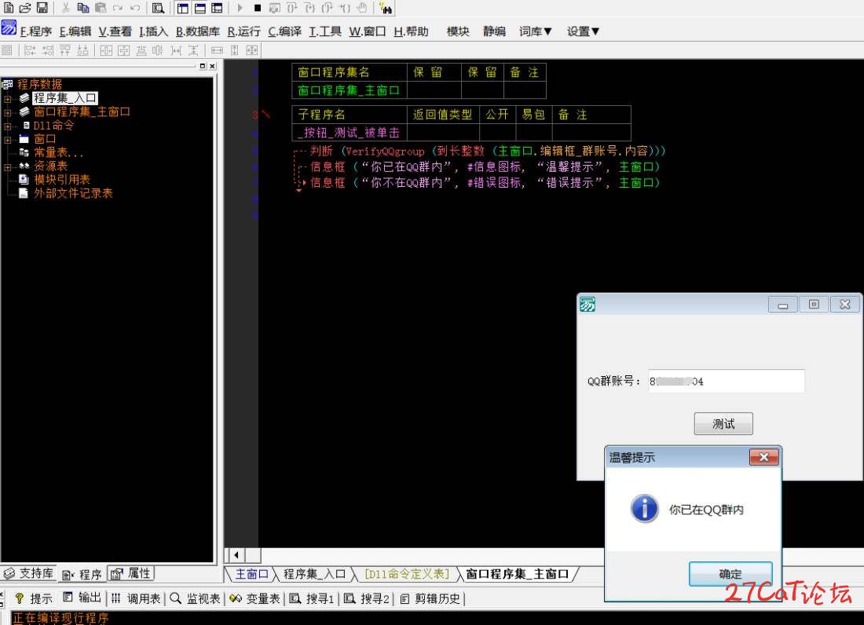The image size is (864, 625).
Task: Click the Open file folder icon
Action: coord(25,8)
